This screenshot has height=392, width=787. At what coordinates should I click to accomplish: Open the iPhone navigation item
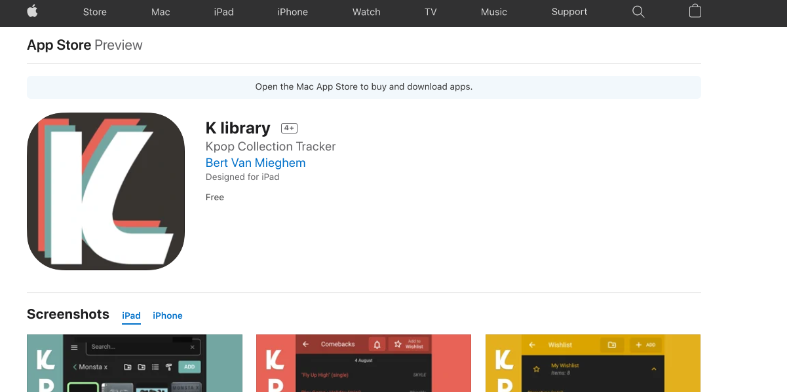click(293, 12)
